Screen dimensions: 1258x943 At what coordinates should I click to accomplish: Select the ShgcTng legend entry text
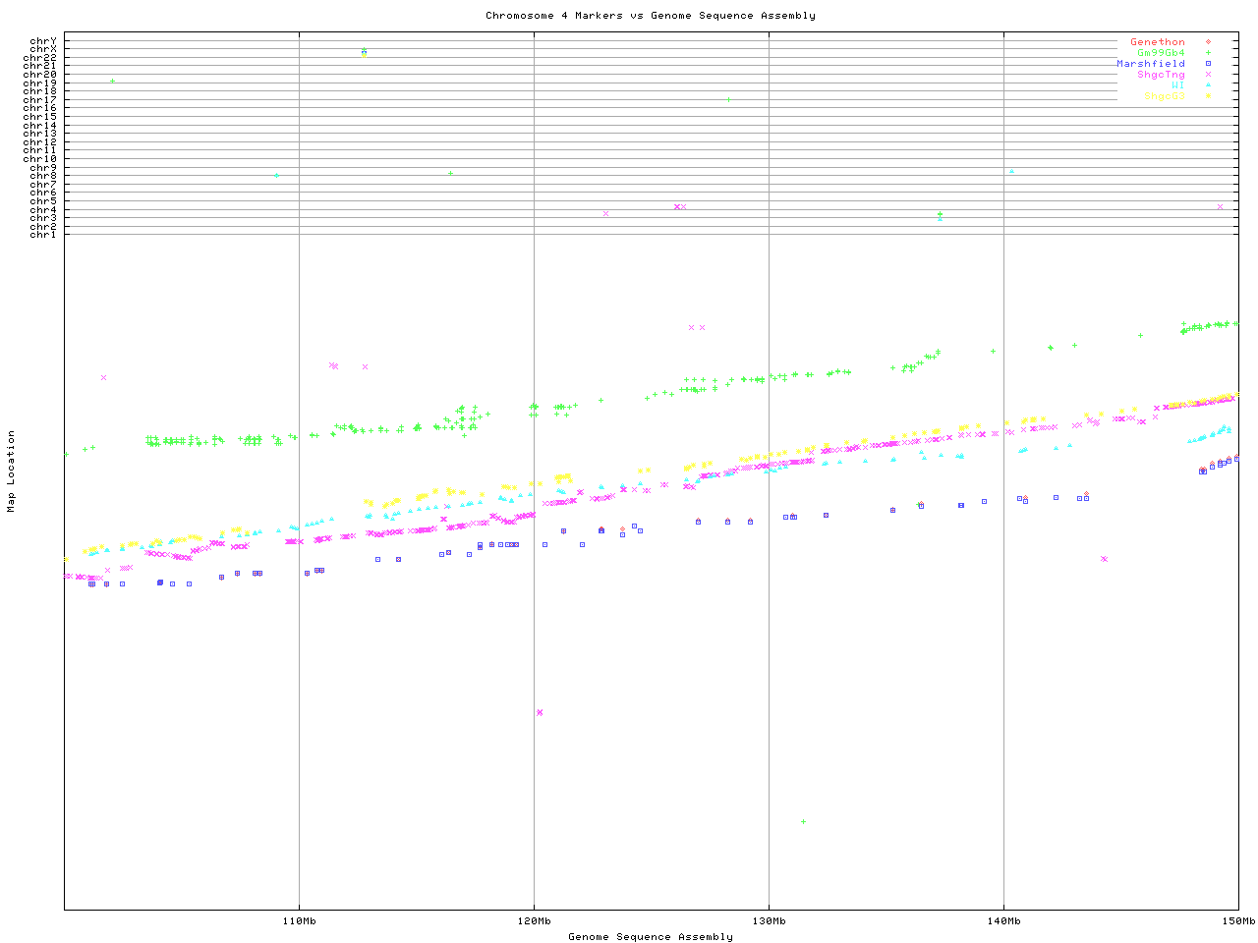click(1161, 75)
